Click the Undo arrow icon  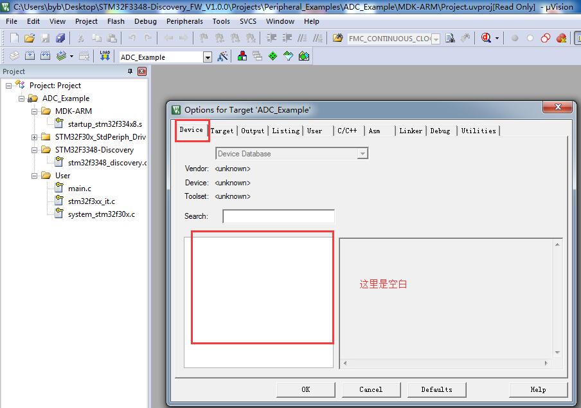pyautogui.click(x=132, y=38)
